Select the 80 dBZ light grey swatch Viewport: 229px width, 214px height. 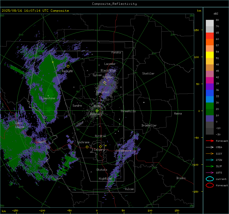click(210, 23)
